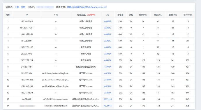Click the 跳数 column header
This screenshot has width=201, height=110.
click(x=8, y=15)
